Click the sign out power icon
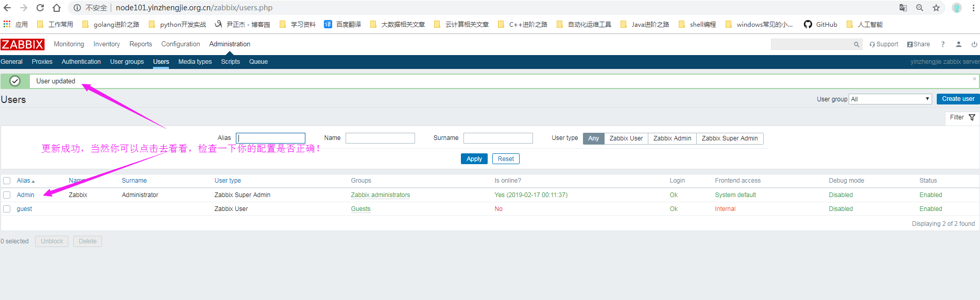The width and height of the screenshot is (980, 300). coord(974,44)
